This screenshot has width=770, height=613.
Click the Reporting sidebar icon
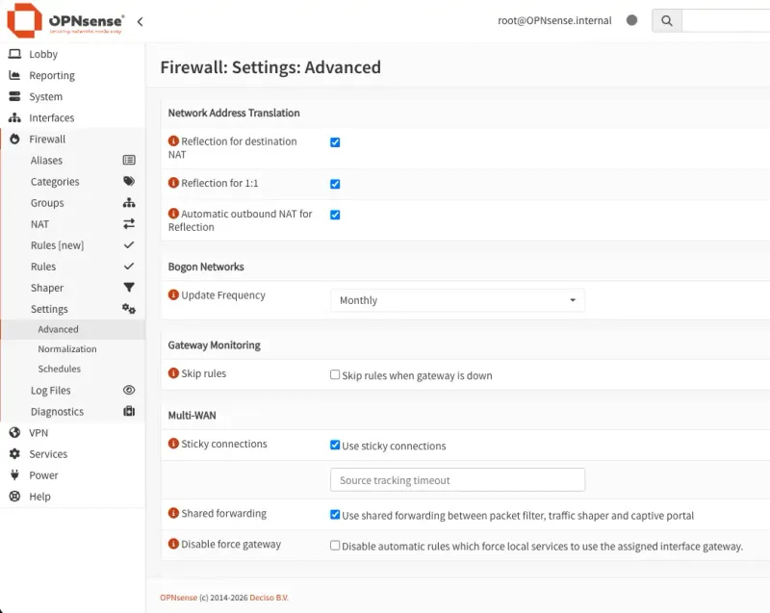(x=15, y=75)
